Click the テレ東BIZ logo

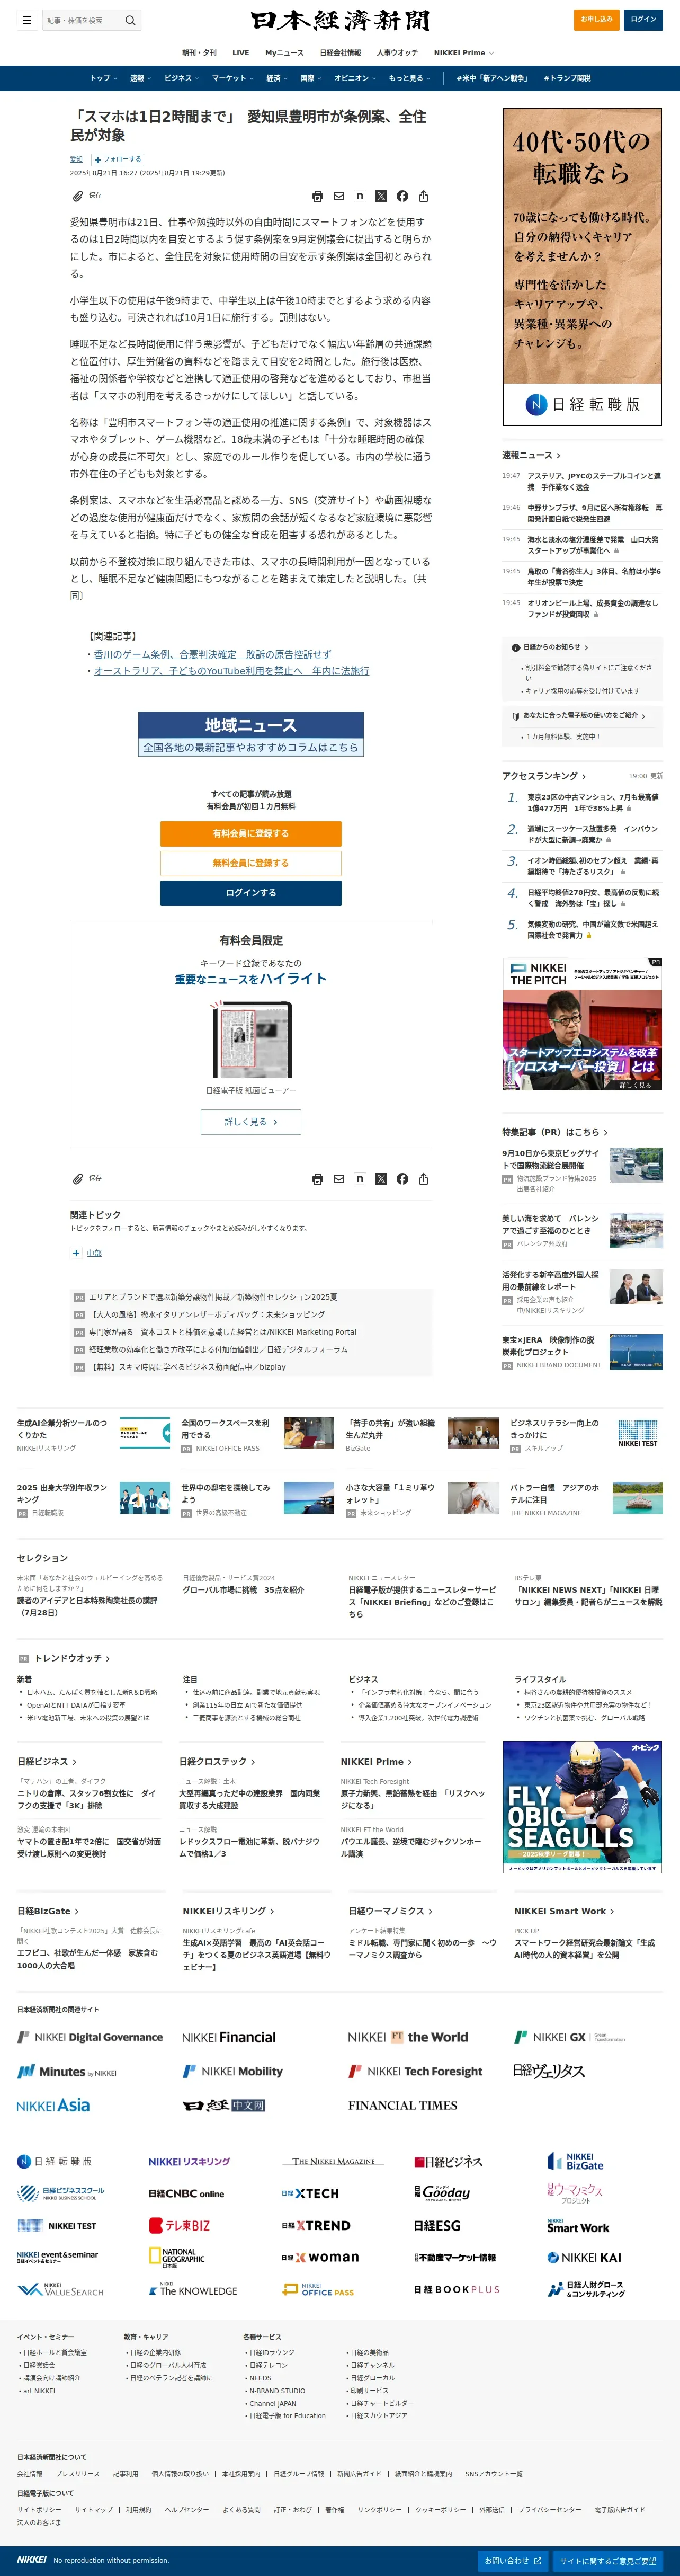[x=180, y=2225]
